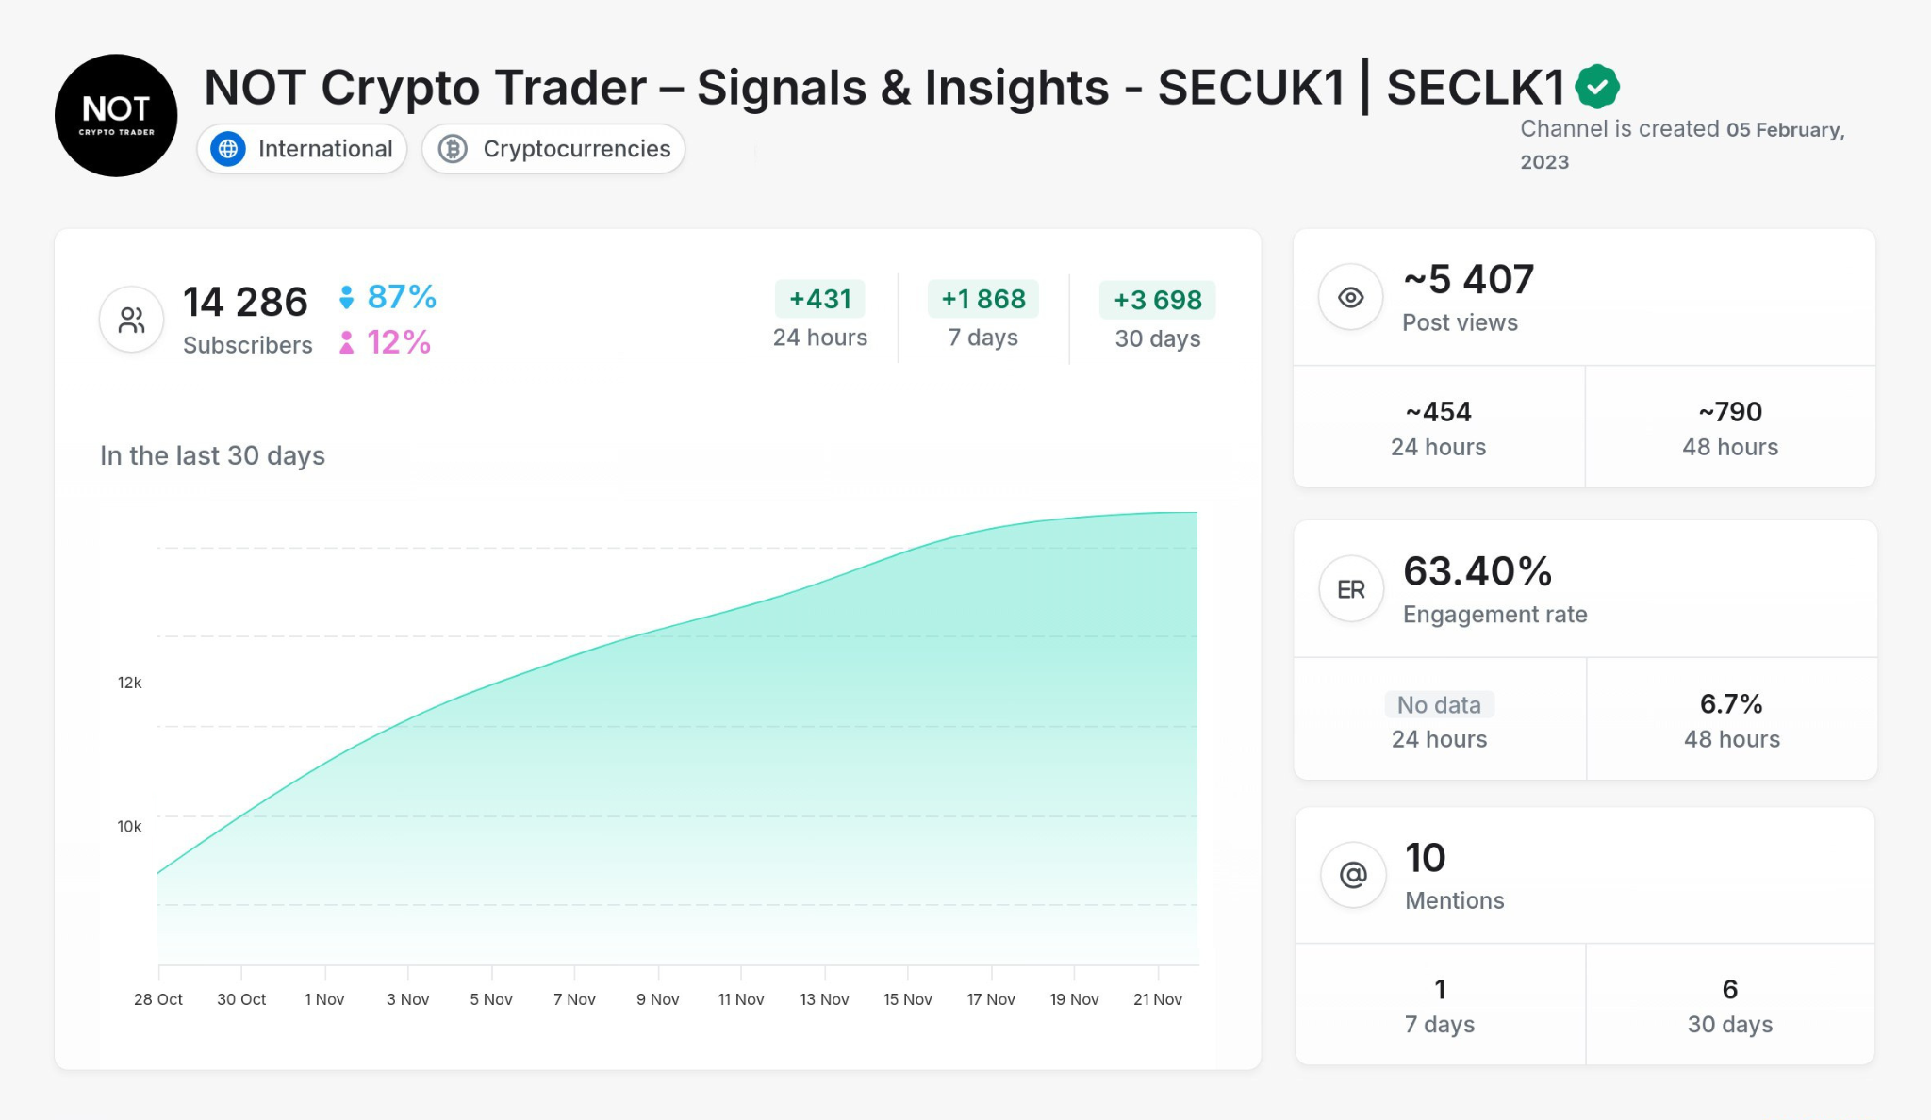The height and width of the screenshot is (1120, 1931).
Task: Switch to the Cryptocurrencies category tag
Action: (553, 148)
